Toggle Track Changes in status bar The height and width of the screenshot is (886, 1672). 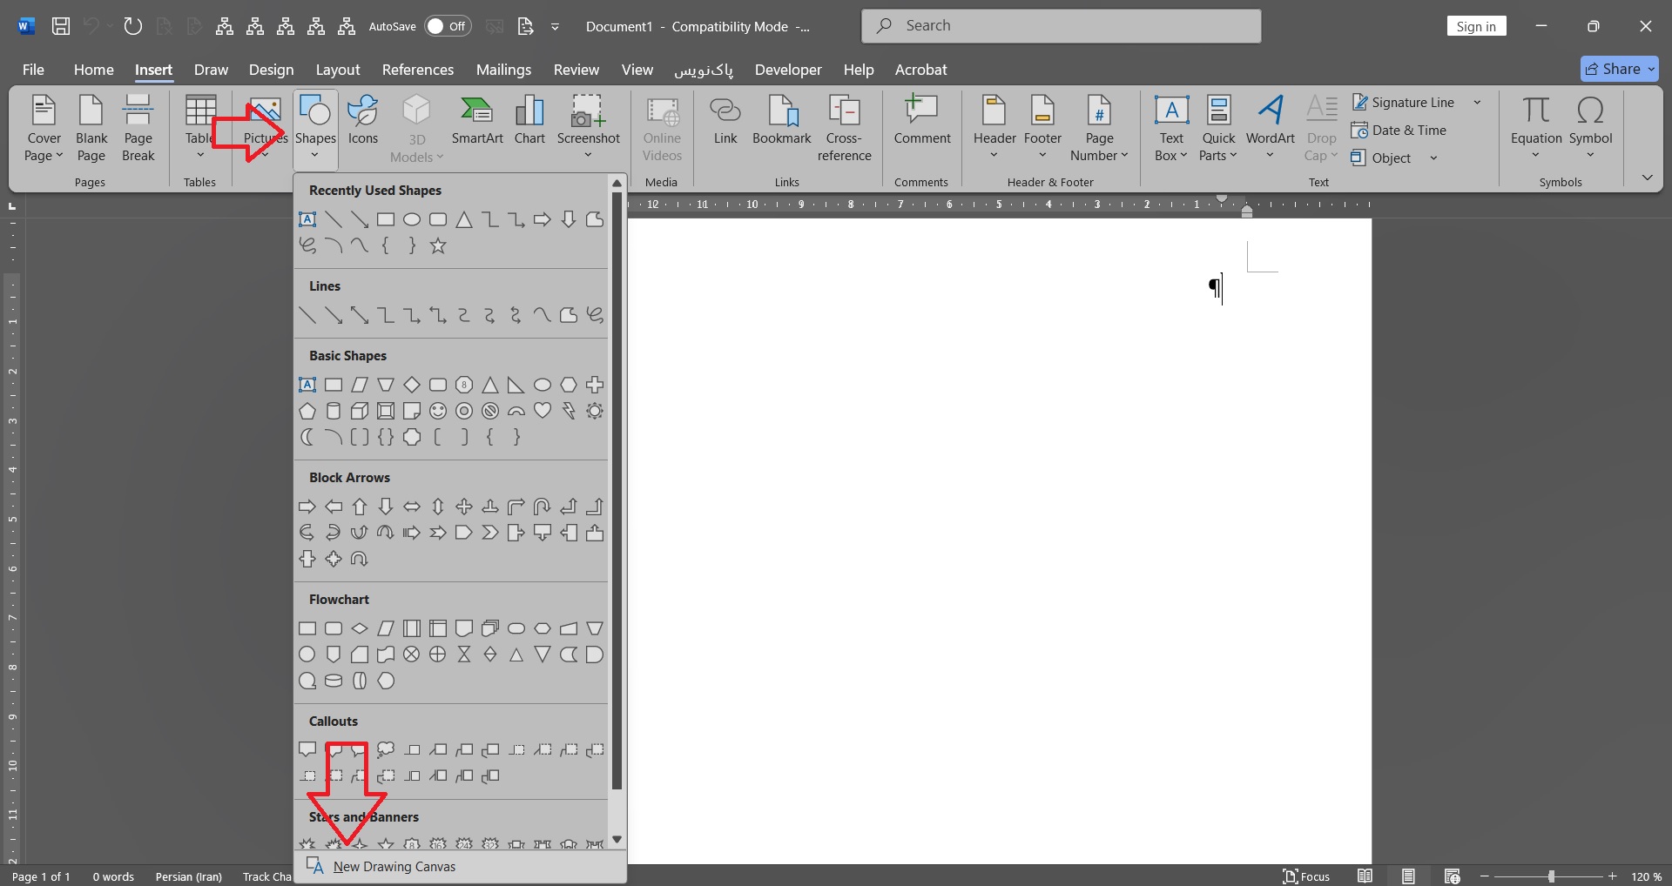tap(266, 876)
